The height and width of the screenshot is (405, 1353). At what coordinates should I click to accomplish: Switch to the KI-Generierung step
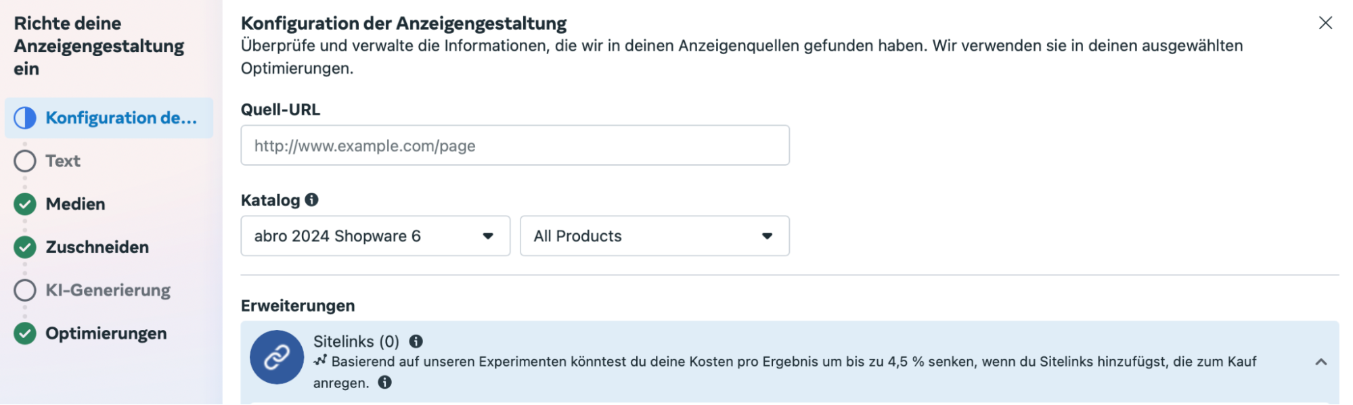[108, 290]
